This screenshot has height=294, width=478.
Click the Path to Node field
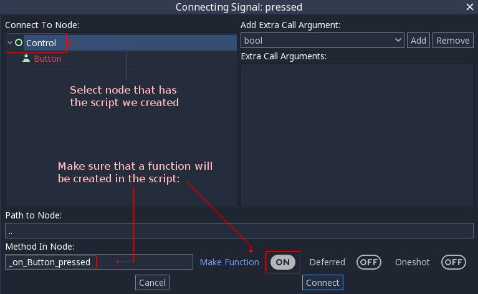239,231
